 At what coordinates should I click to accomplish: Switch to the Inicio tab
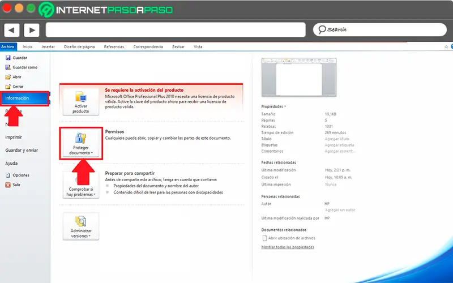click(27, 46)
